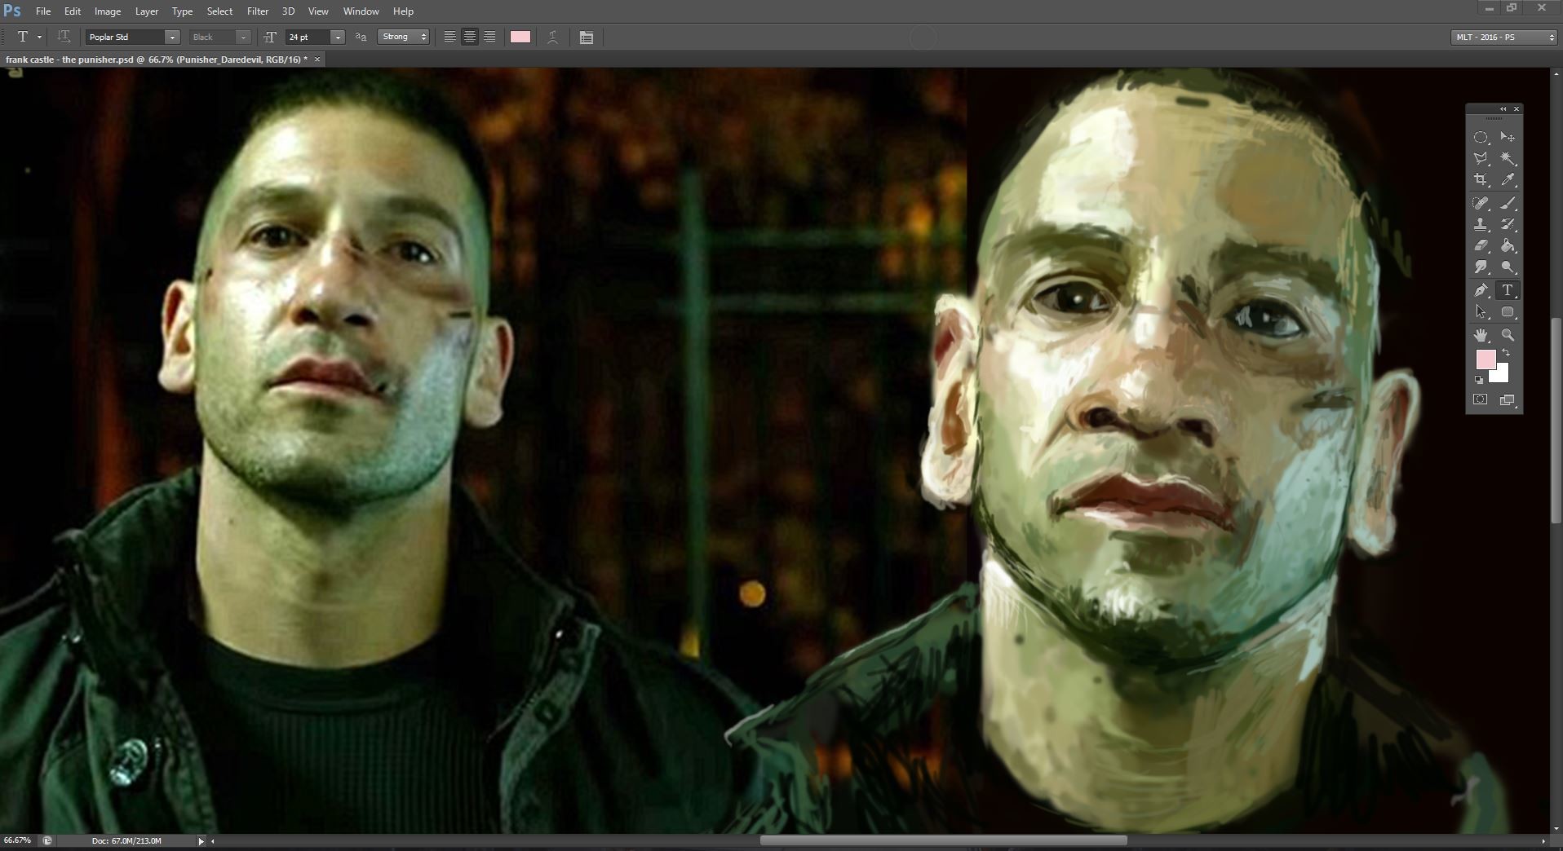Viewport: 1563px width, 851px height.
Task: Open the Help menu
Action: 403,11
